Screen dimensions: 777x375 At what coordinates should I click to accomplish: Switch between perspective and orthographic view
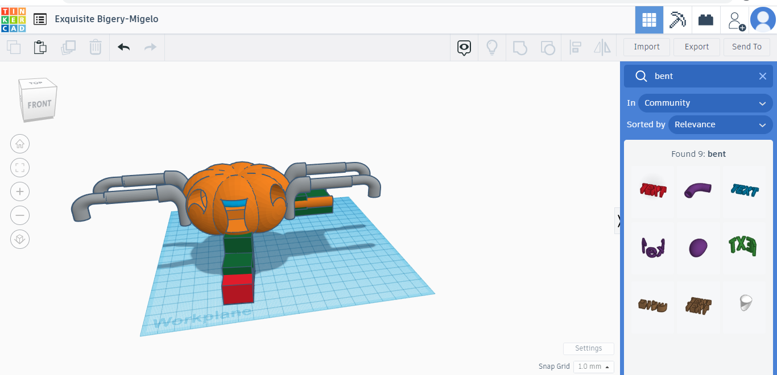click(x=20, y=239)
